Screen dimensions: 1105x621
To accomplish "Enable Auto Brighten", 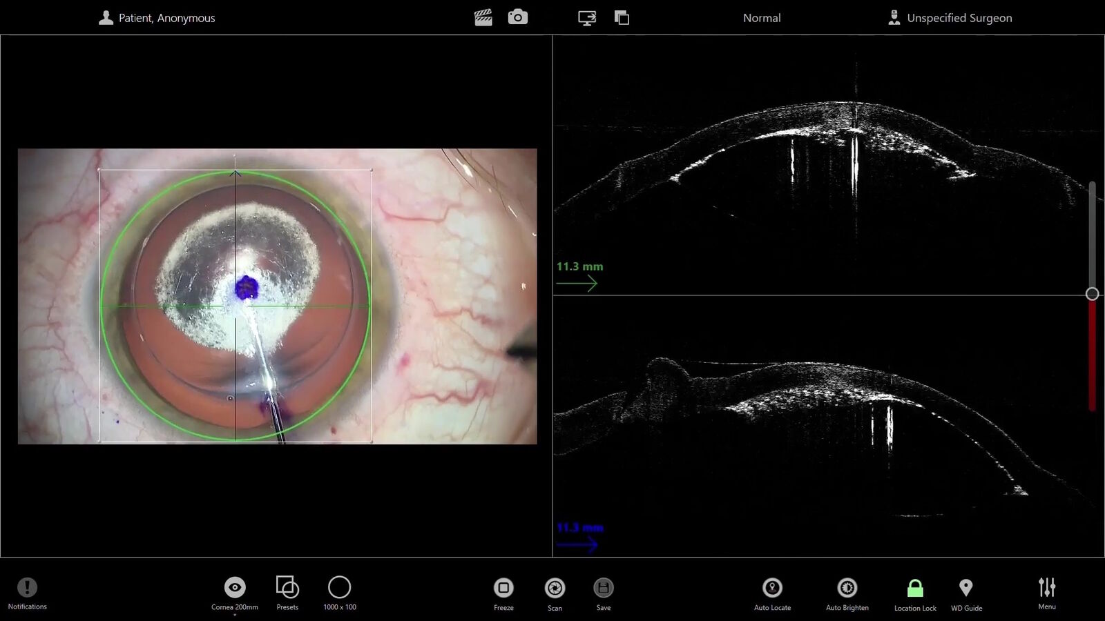I will click(847, 590).
